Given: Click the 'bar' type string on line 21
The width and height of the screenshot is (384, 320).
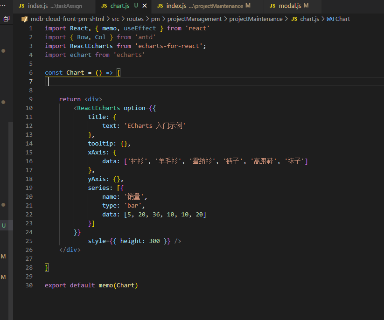Looking at the screenshot, I should coord(133,206).
